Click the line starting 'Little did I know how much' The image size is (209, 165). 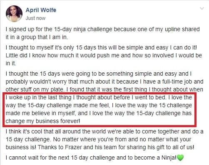(x=104, y=55)
